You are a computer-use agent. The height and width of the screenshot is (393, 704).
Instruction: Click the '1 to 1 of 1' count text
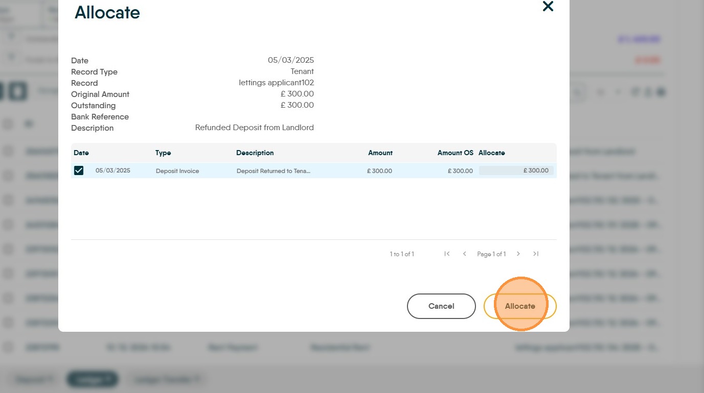point(402,254)
